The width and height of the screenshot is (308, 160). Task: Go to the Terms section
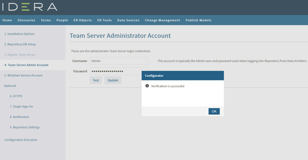(x=46, y=20)
